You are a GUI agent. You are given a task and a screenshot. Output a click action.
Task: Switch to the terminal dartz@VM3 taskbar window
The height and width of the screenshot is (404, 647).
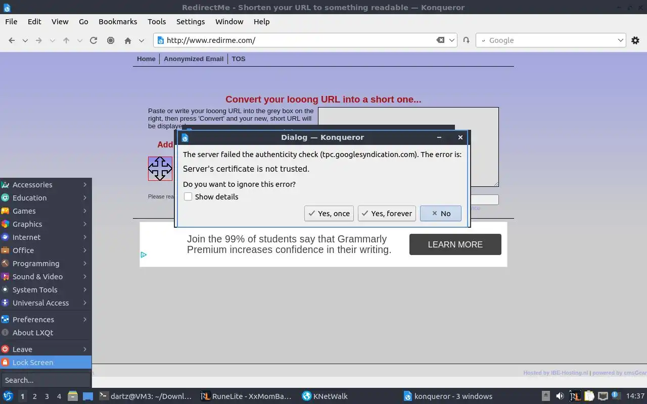[145, 396]
